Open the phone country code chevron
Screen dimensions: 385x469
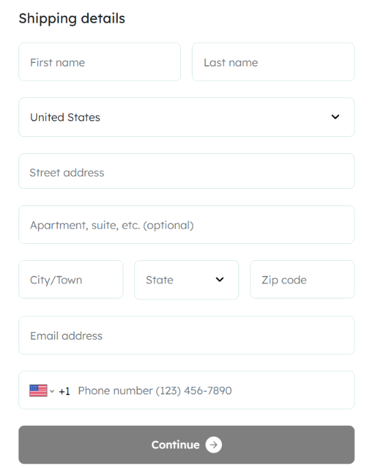click(52, 391)
